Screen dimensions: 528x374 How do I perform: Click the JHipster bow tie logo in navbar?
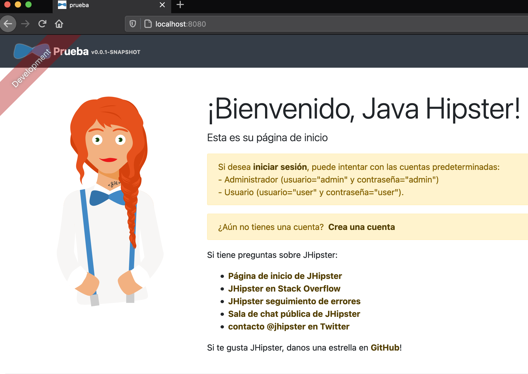(x=32, y=51)
